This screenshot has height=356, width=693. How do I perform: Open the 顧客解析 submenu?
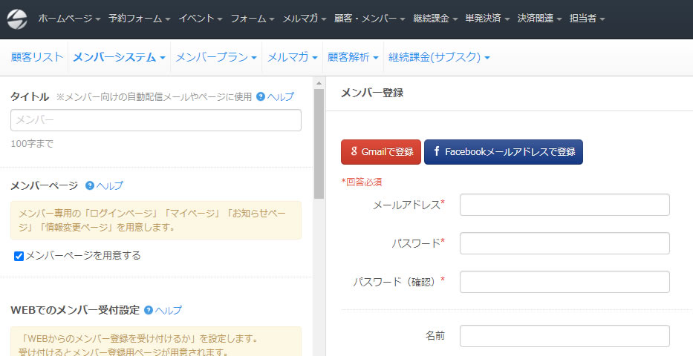[x=353, y=57]
